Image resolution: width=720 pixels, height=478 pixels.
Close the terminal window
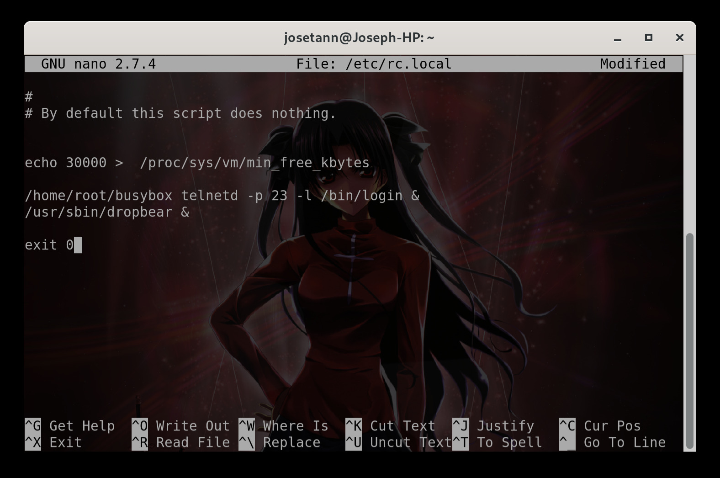[679, 38]
